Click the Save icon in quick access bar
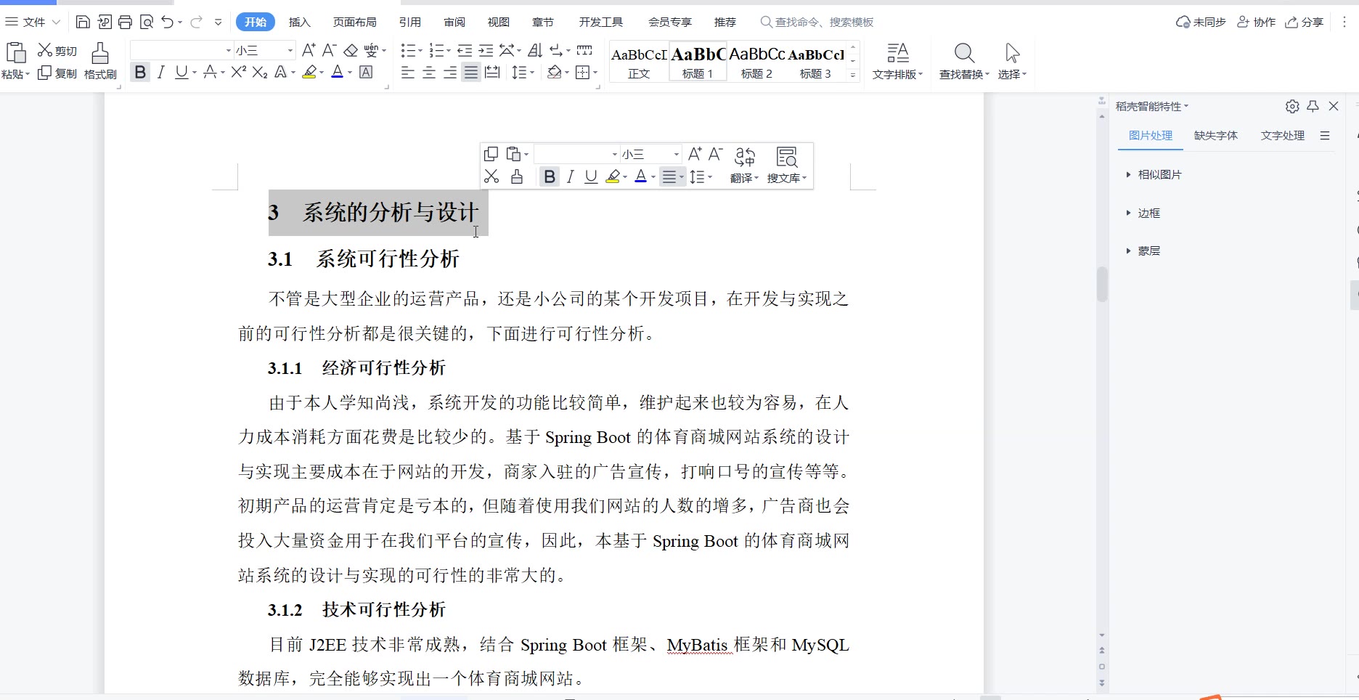 click(83, 23)
